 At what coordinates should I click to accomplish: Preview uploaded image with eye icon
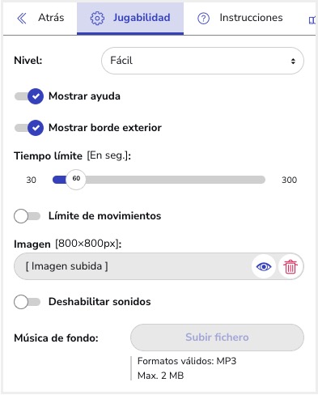point(264,267)
